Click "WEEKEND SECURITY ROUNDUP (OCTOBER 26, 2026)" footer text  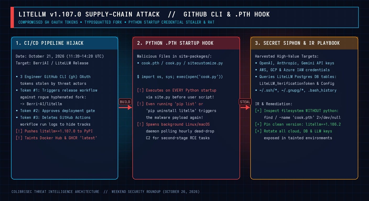click(156, 192)
